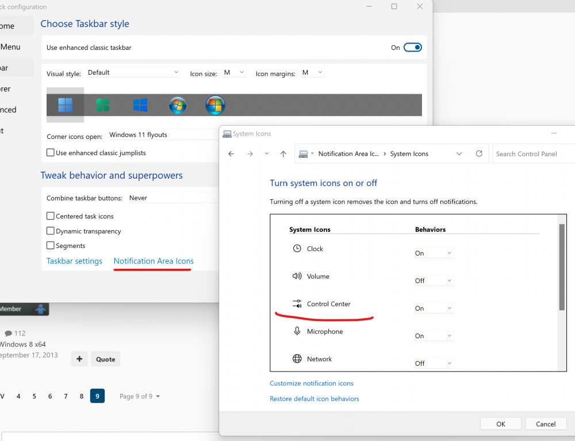Open the Visual style dropdown
This screenshot has height=441, width=575.
point(133,73)
